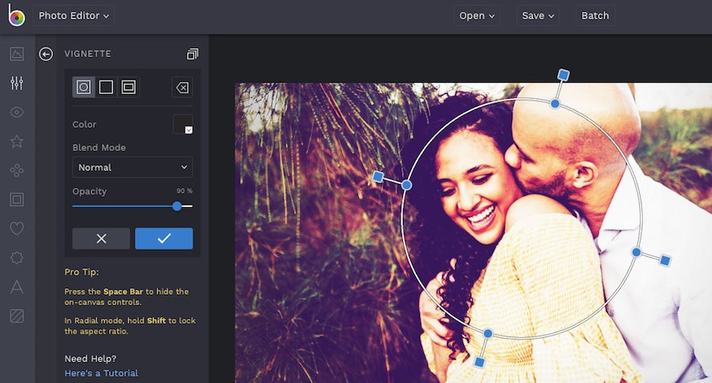Open the Image Manager sidebar icon
This screenshot has height=383, width=712.
tap(17, 54)
